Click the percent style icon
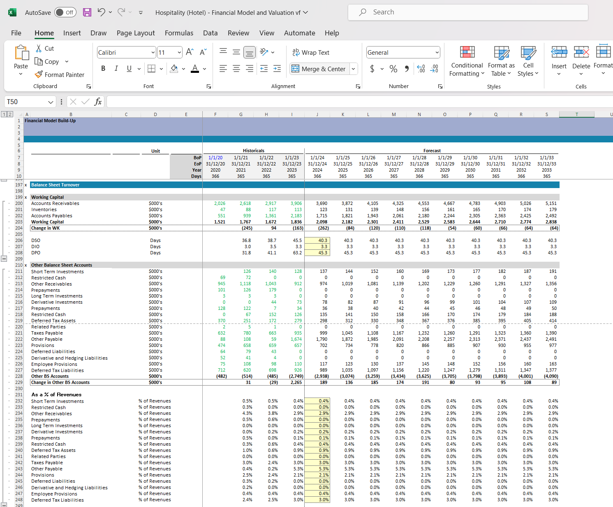 pos(393,69)
